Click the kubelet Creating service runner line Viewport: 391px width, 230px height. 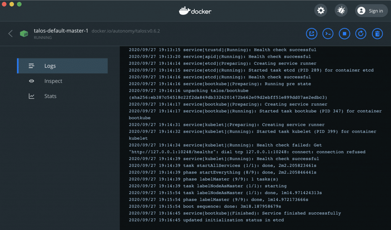point(227,125)
